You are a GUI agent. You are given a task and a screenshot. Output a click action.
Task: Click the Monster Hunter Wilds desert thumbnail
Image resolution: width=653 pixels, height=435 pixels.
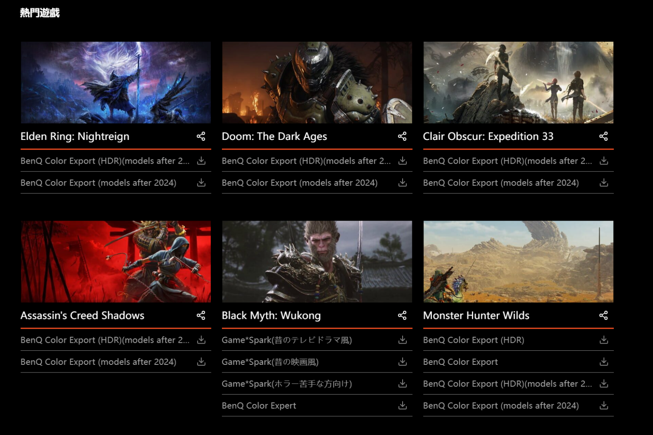click(x=518, y=262)
